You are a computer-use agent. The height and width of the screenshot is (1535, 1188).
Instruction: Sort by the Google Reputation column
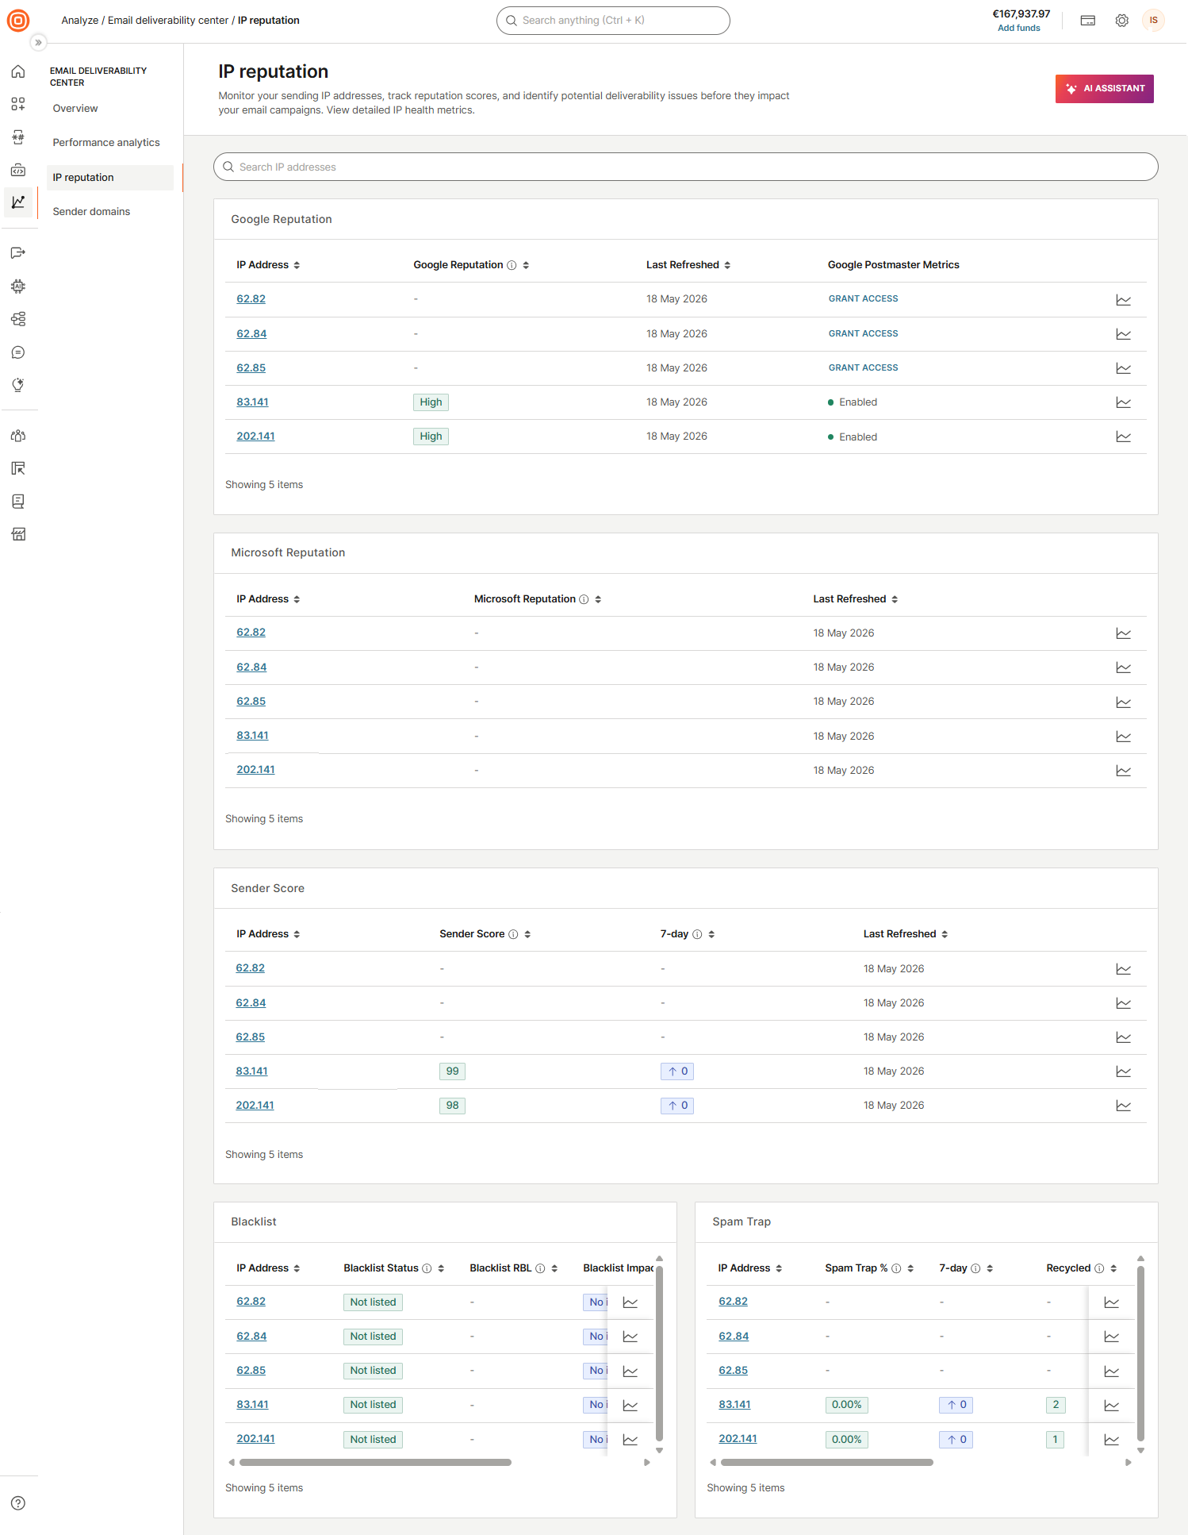click(x=525, y=265)
